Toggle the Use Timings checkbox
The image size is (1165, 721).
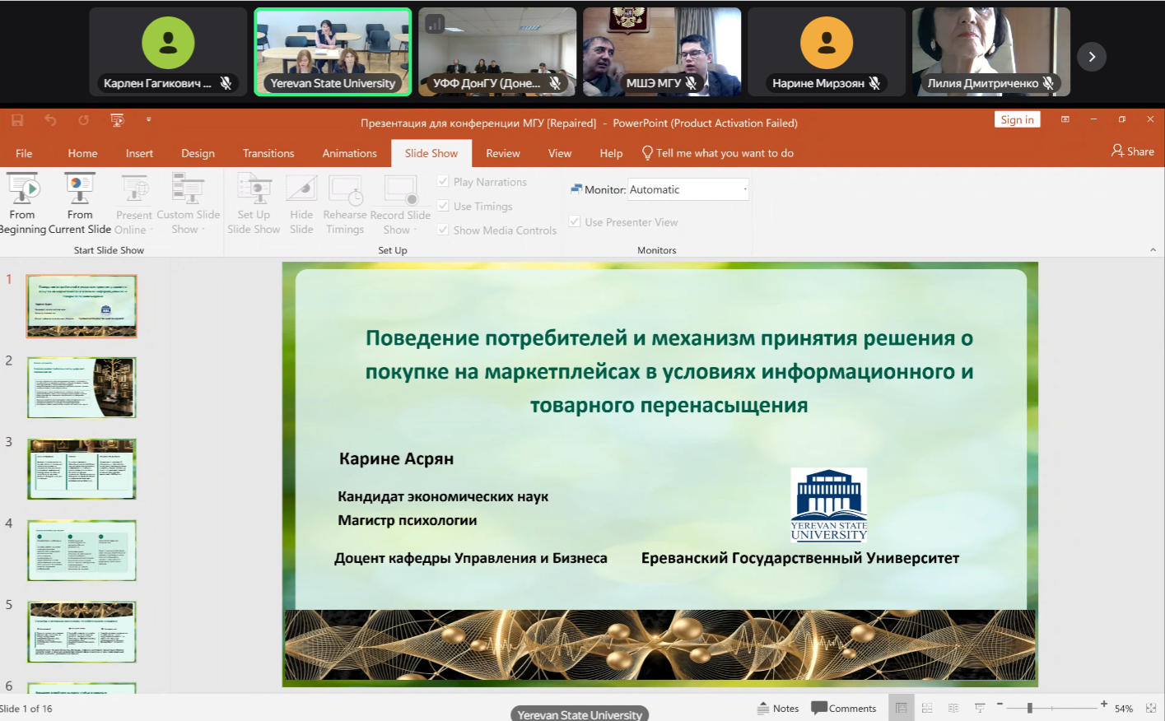coord(443,206)
